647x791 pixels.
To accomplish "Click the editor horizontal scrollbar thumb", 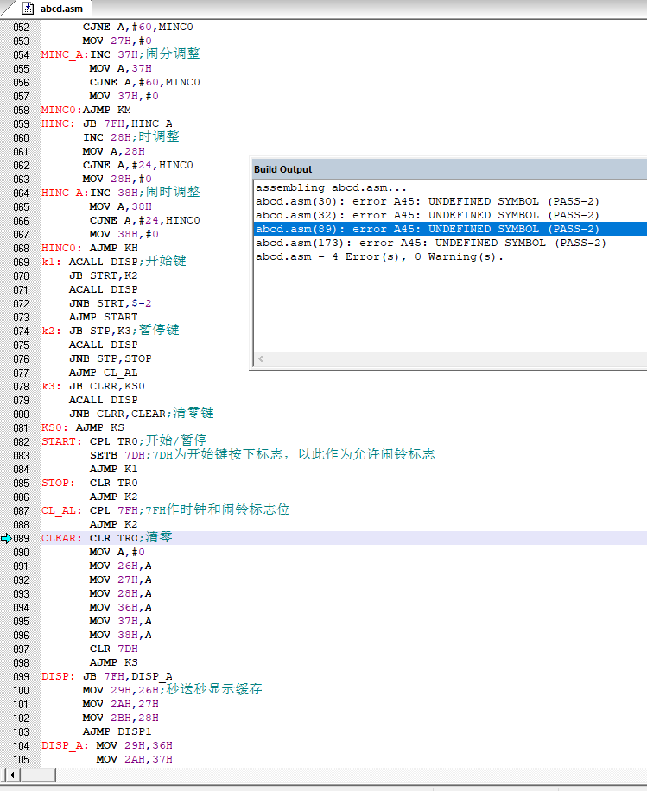I will point(38,775).
